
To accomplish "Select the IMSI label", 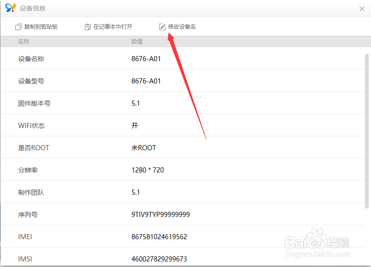I will [25, 259].
